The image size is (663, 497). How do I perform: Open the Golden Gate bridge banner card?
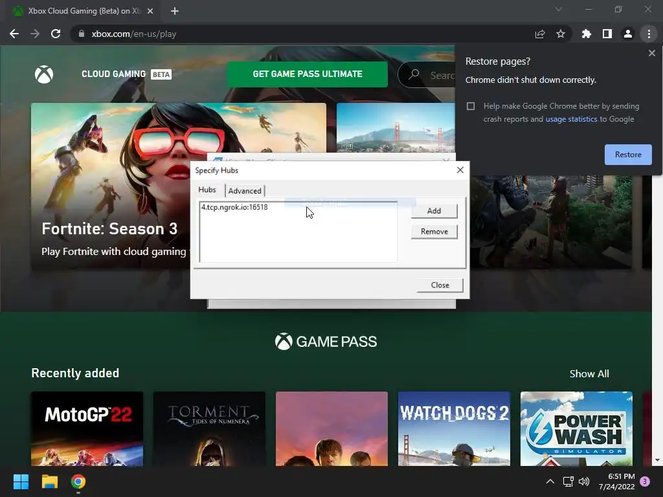396,127
